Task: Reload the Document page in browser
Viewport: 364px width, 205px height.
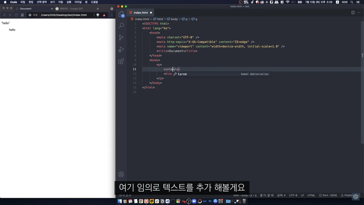Action: (16, 15)
